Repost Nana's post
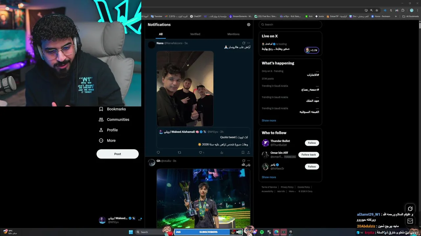Image resolution: width=421 pixels, height=236 pixels. (x=179, y=152)
